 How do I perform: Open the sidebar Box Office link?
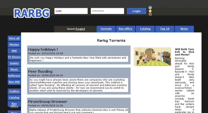click(14, 105)
